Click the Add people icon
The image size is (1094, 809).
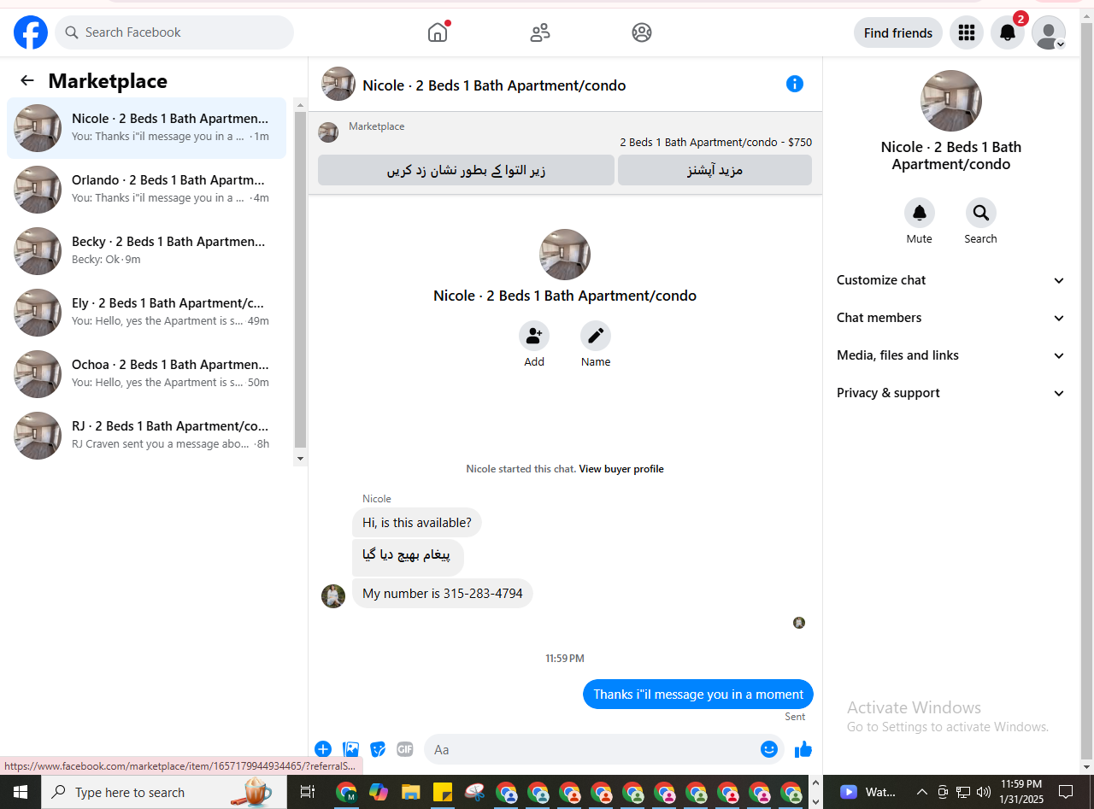(x=534, y=336)
